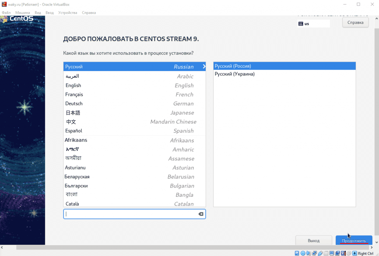Click the CPU virtualization icon in status bar

coord(343,253)
